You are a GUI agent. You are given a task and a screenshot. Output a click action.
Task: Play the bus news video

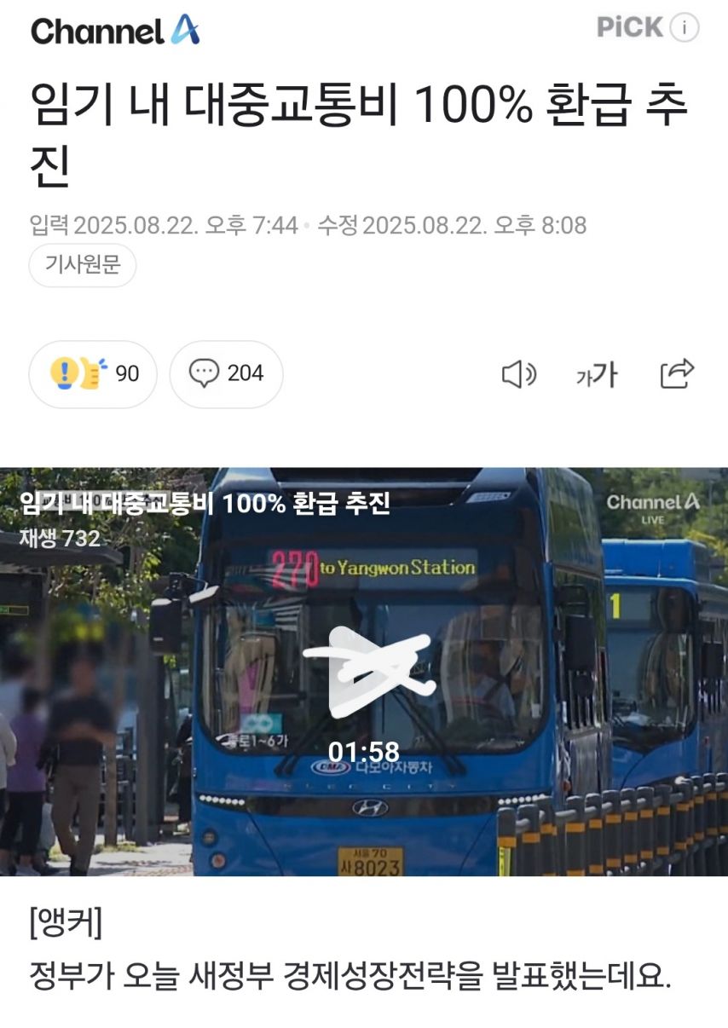(365, 673)
